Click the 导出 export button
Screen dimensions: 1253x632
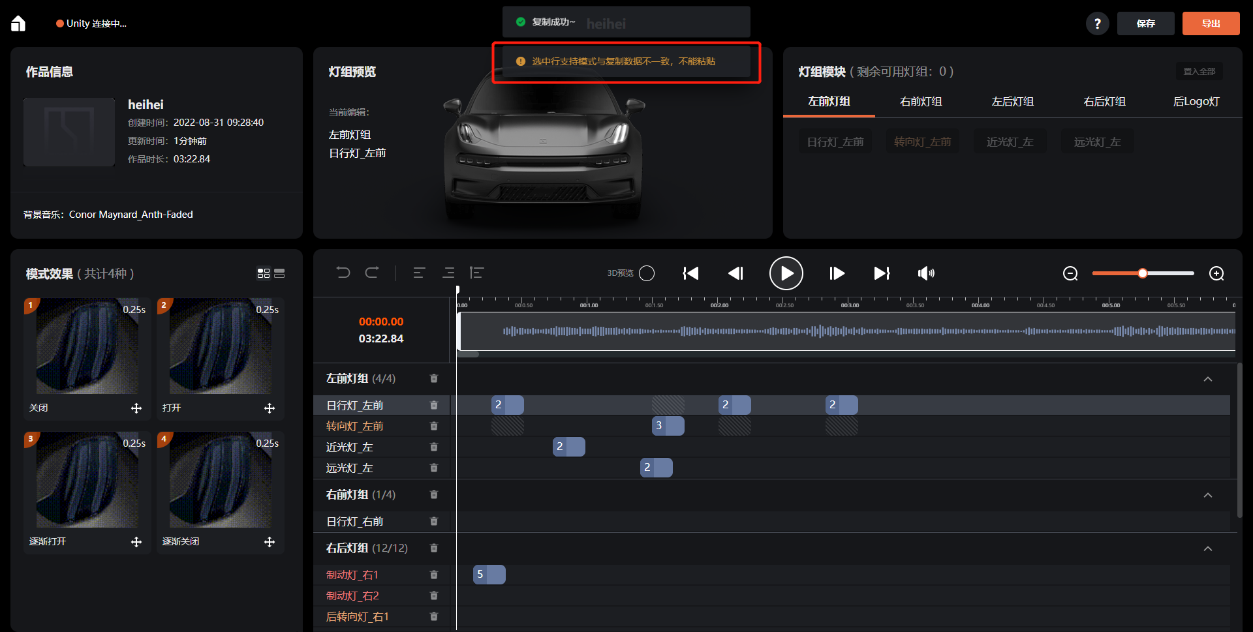[x=1211, y=23]
